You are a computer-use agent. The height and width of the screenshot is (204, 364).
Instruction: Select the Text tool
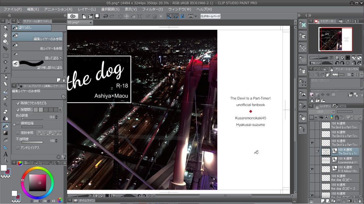coord(5,154)
